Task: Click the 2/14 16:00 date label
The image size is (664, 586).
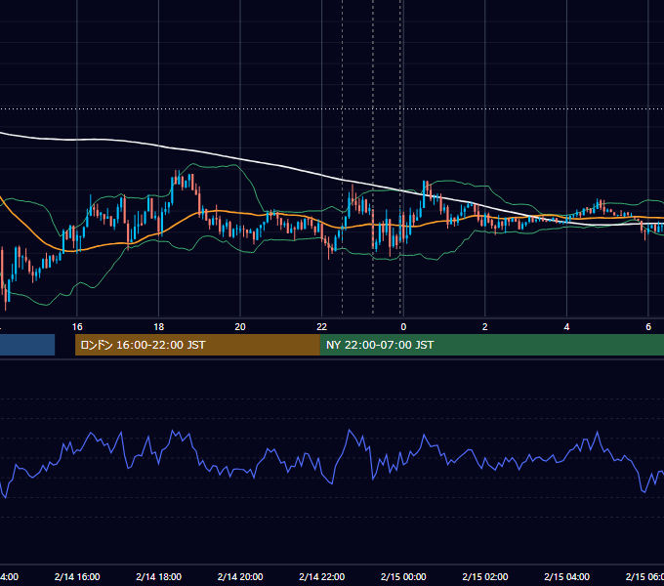Action: pyautogui.click(x=77, y=576)
